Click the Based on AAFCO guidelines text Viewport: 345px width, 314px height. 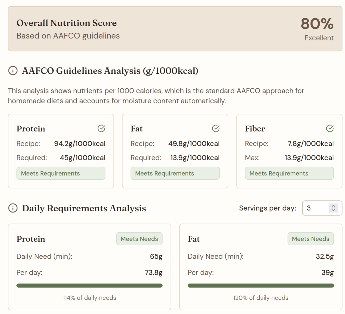coord(68,36)
